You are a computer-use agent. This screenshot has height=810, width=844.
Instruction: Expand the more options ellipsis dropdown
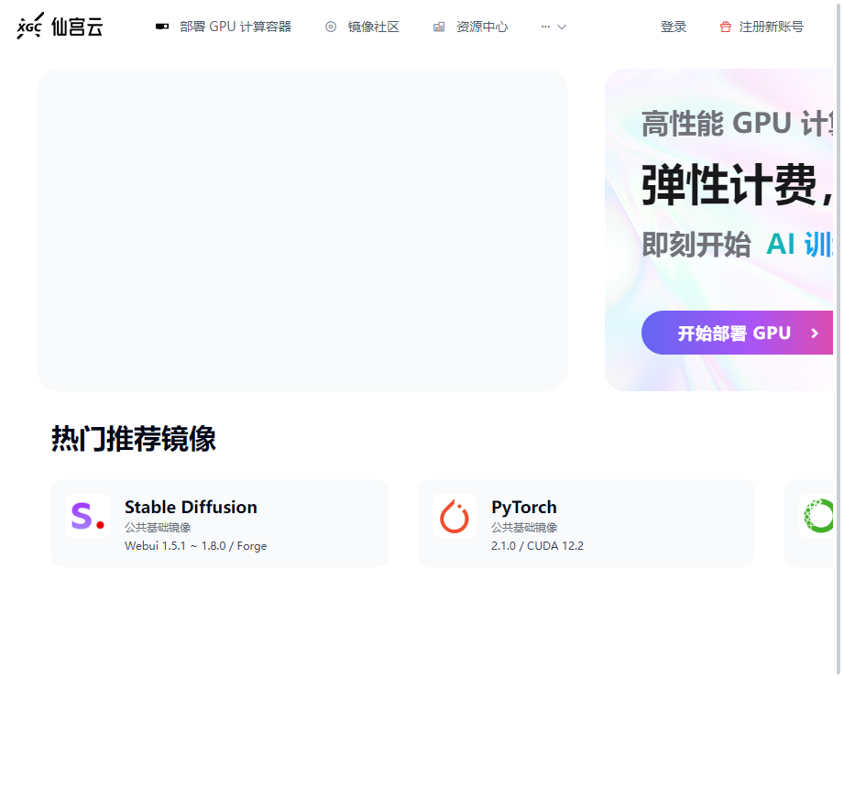554,27
